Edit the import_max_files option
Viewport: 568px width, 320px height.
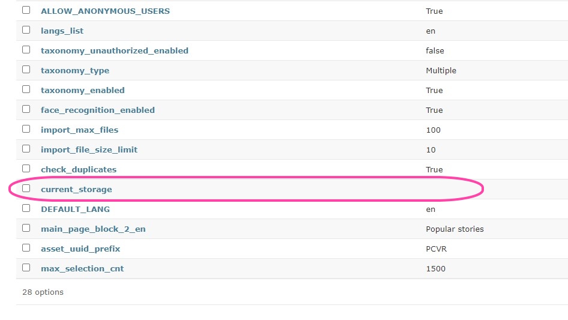80,130
